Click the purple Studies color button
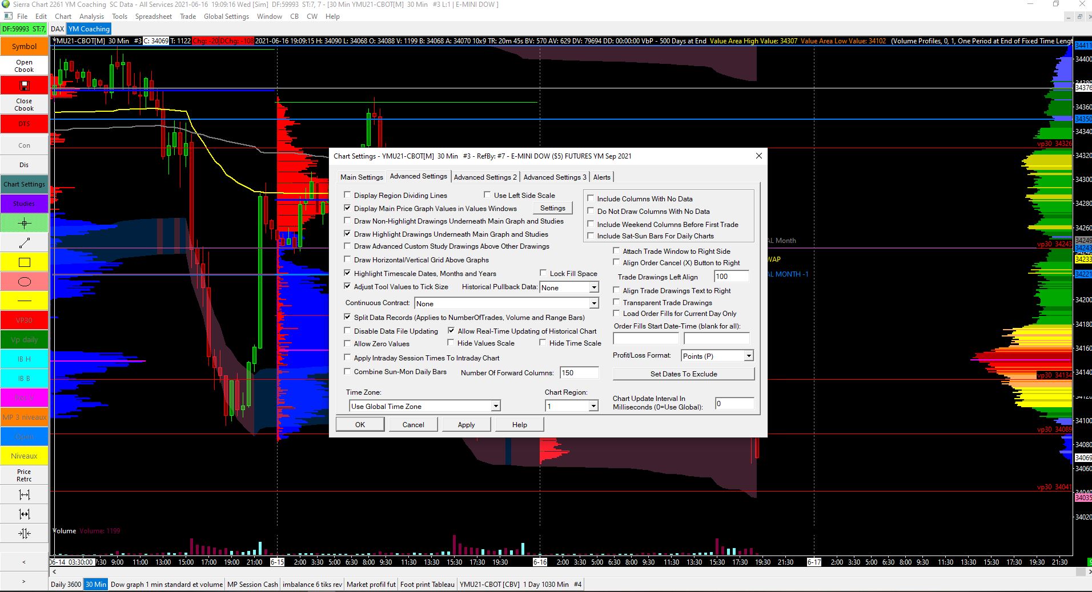This screenshot has width=1092, height=592. point(24,204)
